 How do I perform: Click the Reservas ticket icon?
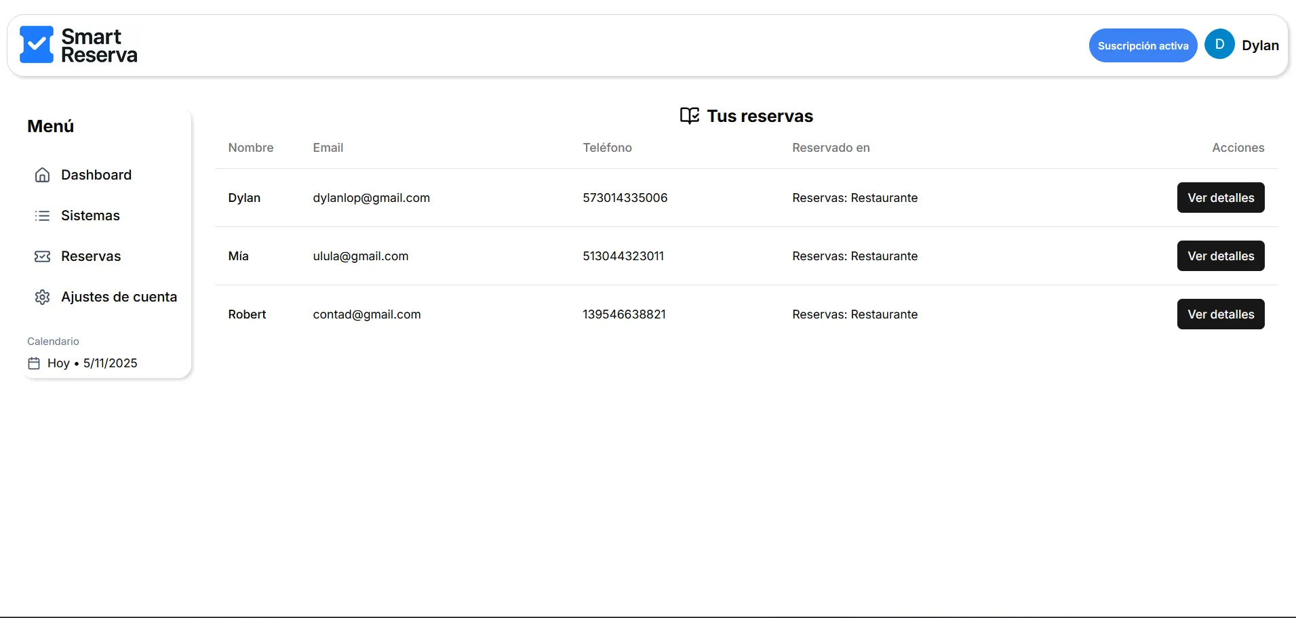[x=42, y=256]
